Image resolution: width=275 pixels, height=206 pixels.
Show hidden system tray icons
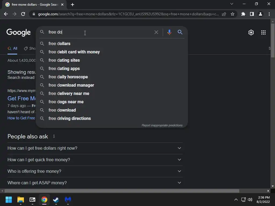pyautogui.click(x=236, y=200)
